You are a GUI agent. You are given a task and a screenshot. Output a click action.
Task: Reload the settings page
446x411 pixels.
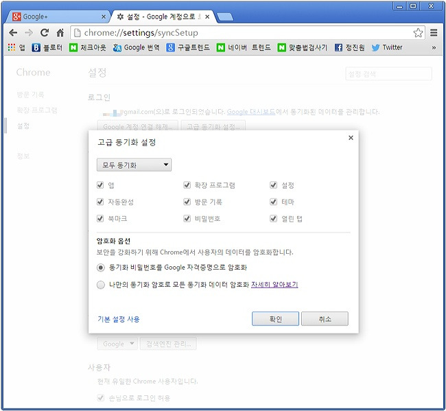pos(45,33)
